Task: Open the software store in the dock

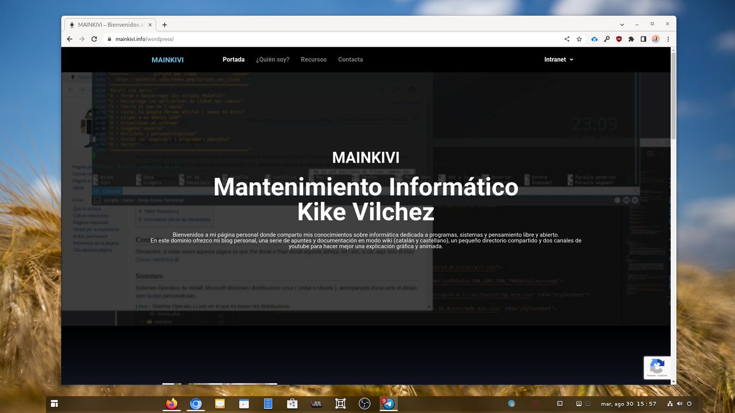Action: pos(292,404)
